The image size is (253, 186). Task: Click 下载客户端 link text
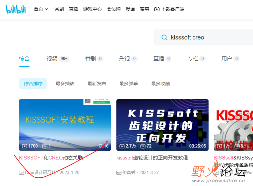tap(173, 9)
